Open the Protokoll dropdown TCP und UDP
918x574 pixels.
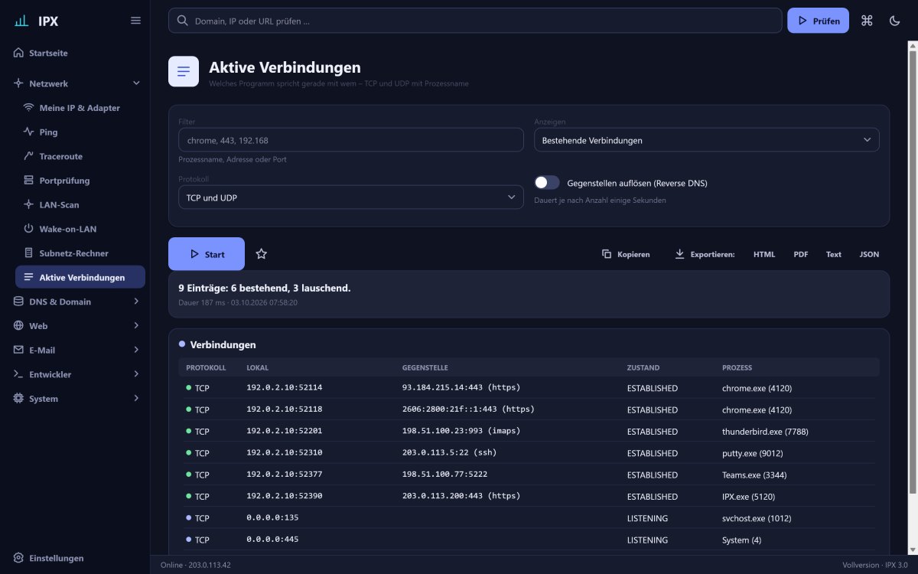(350, 197)
